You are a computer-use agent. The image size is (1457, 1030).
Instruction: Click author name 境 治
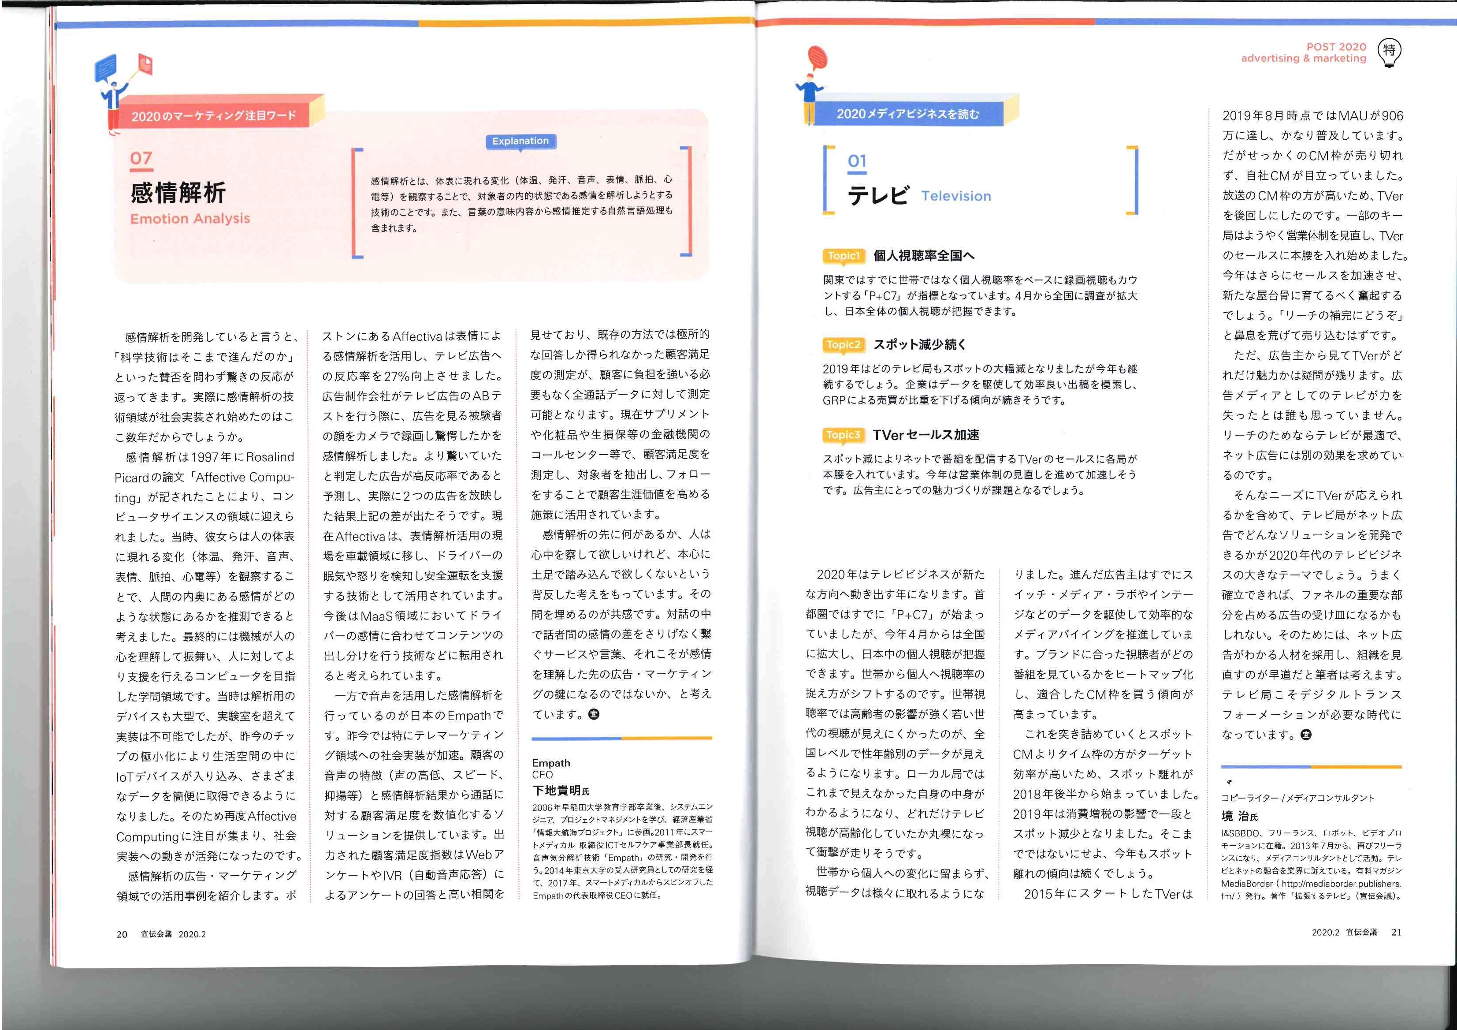[1235, 816]
